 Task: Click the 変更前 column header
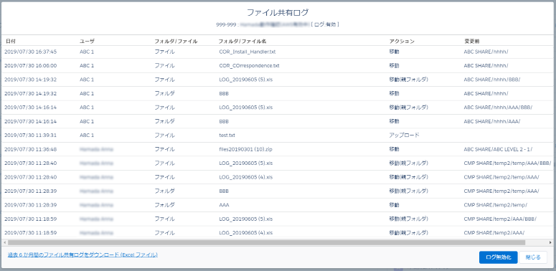[x=472, y=42]
